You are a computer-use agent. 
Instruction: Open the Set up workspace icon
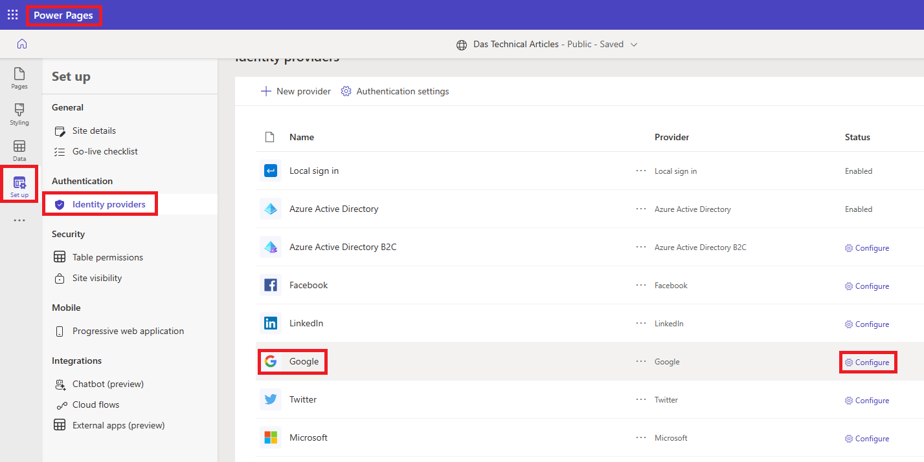(x=19, y=187)
